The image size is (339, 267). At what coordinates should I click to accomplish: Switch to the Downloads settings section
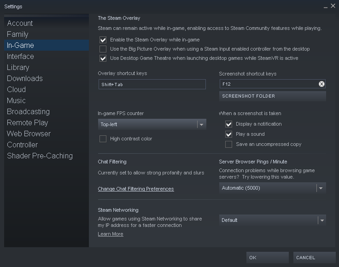tap(25, 78)
